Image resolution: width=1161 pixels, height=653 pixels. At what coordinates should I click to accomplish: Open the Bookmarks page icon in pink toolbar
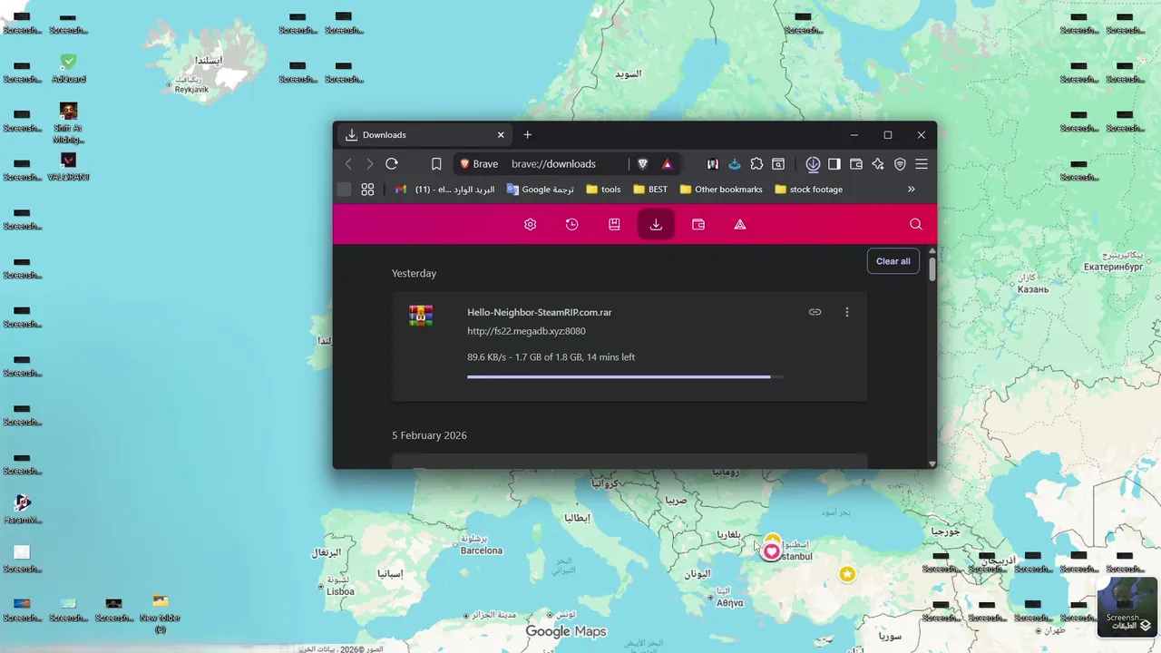pyautogui.click(x=614, y=224)
